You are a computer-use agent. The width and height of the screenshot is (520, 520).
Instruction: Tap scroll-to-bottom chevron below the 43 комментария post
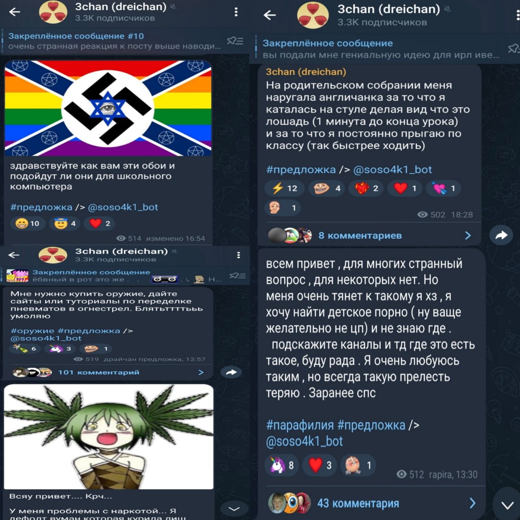point(507,505)
